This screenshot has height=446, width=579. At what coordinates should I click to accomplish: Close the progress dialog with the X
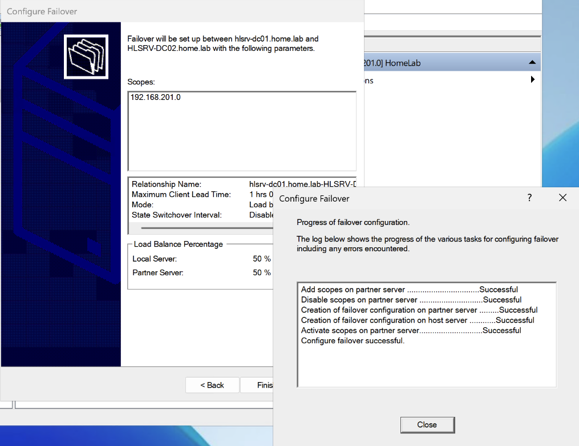point(562,198)
